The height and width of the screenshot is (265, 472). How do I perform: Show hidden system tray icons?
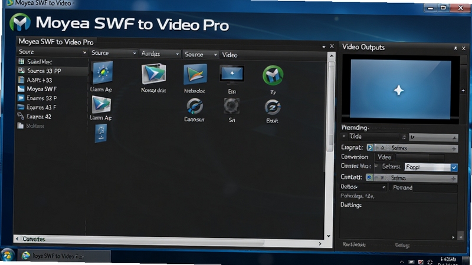pos(402,262)
